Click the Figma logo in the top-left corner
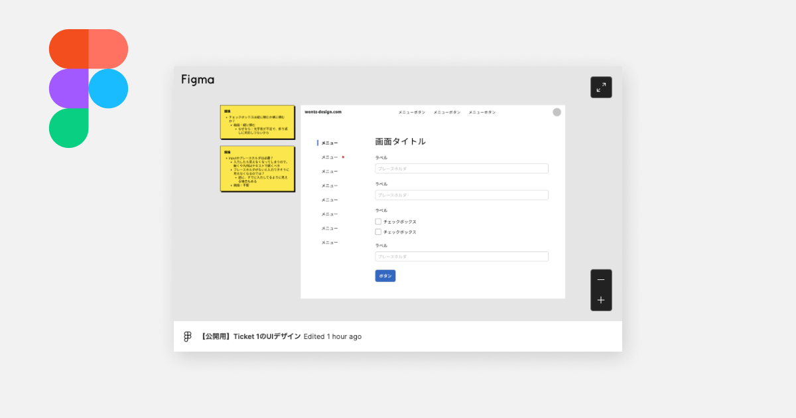This screenshot has width=796, height=418. click(88, 88)
